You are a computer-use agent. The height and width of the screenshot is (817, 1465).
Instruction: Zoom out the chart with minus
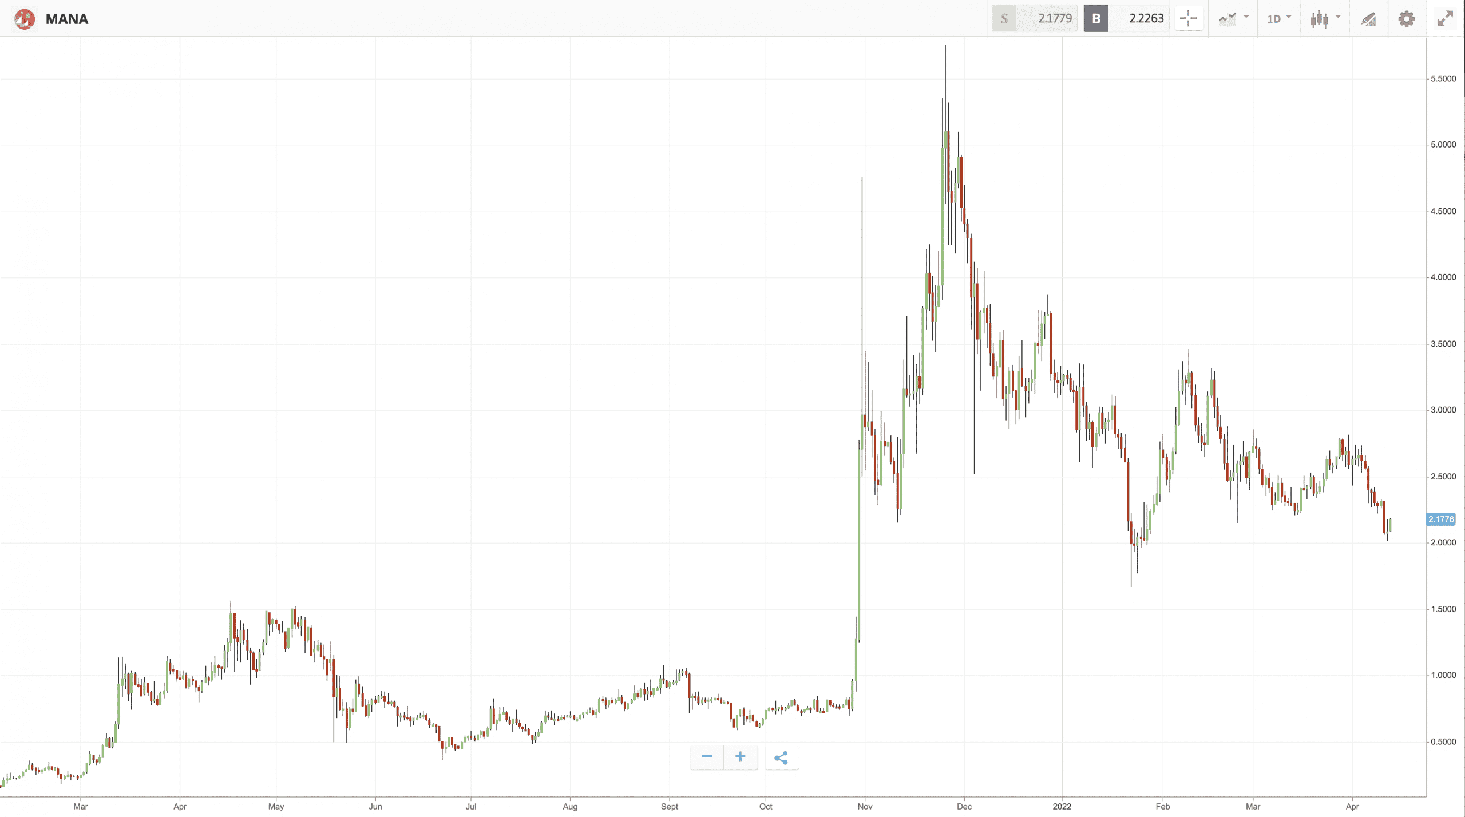707,757
